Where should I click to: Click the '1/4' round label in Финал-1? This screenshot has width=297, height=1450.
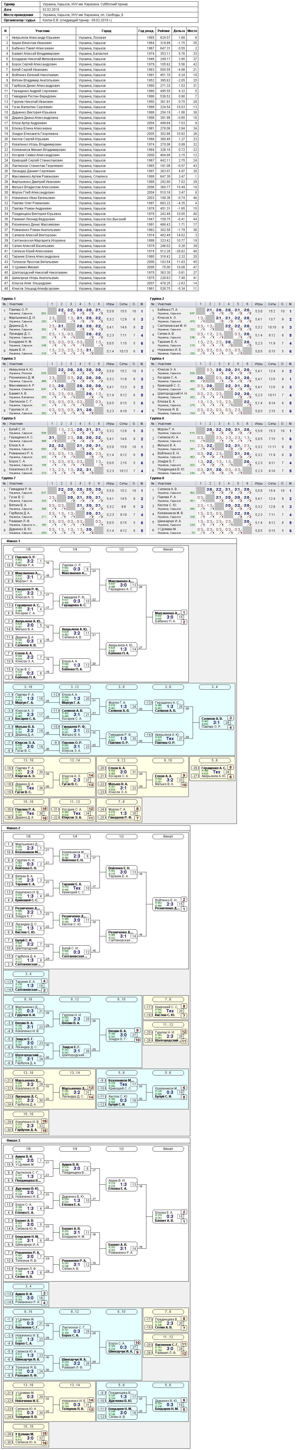coord(75,549)
